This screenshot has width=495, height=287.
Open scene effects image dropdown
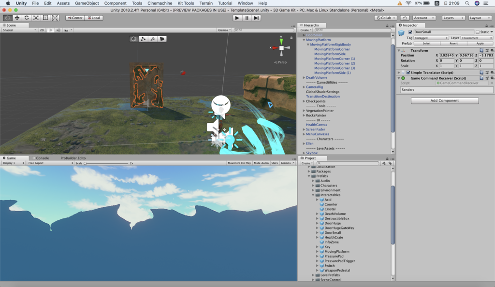pos(67,30)
